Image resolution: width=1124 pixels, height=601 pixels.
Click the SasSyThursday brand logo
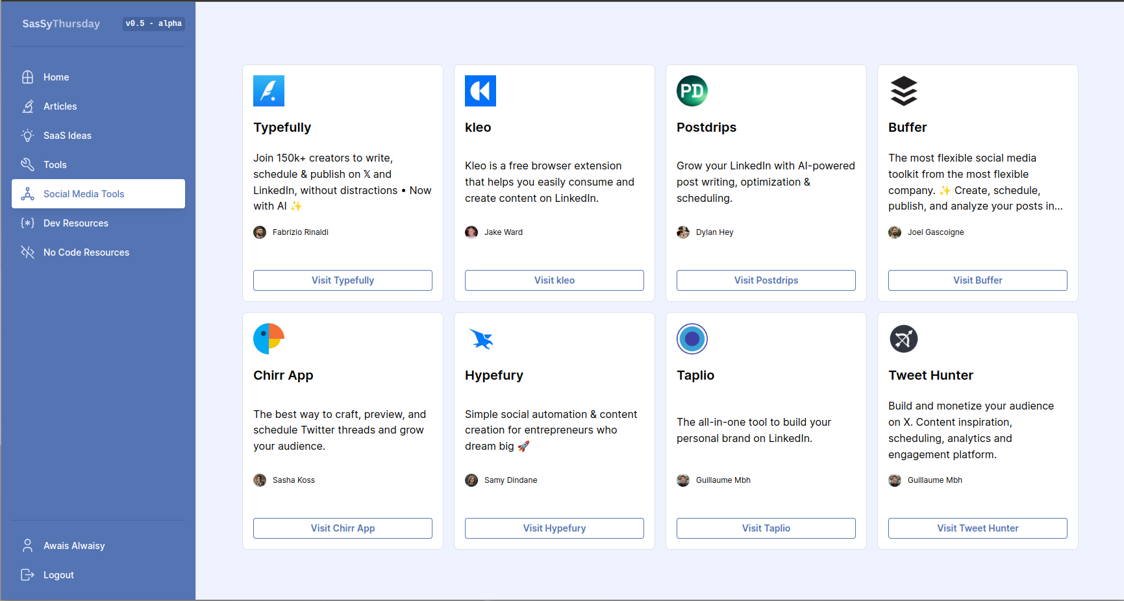(x=61, y=24)
